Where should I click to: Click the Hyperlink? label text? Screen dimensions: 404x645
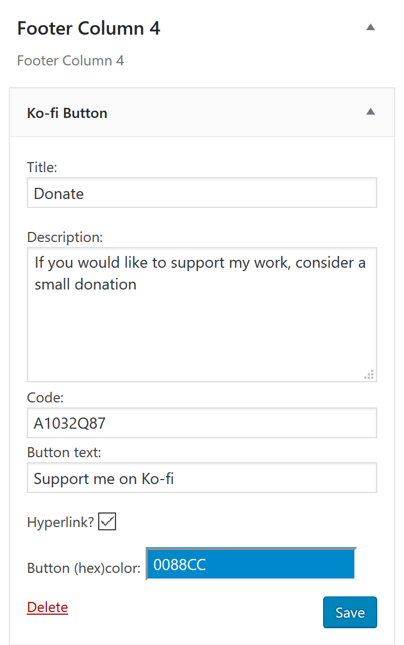[x=60, y=523]
